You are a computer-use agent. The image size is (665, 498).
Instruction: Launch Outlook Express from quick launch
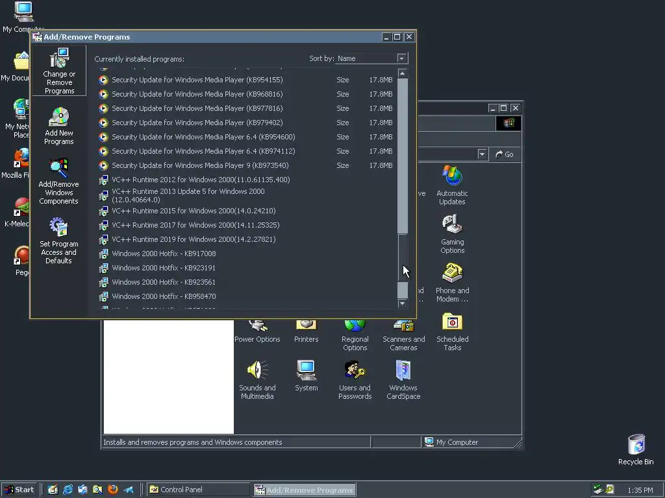(82, 490)
